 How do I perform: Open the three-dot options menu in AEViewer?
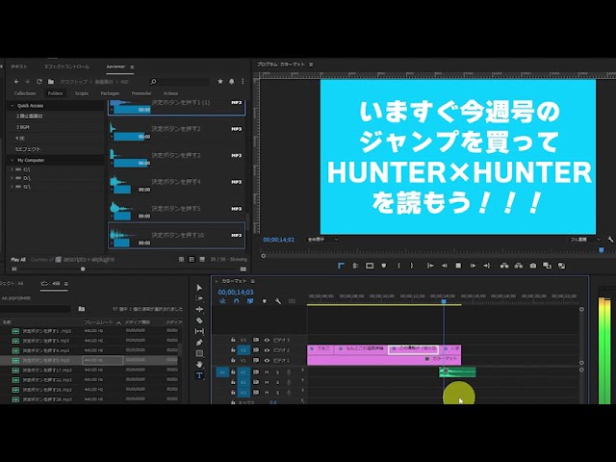click(x=243, y=81)
